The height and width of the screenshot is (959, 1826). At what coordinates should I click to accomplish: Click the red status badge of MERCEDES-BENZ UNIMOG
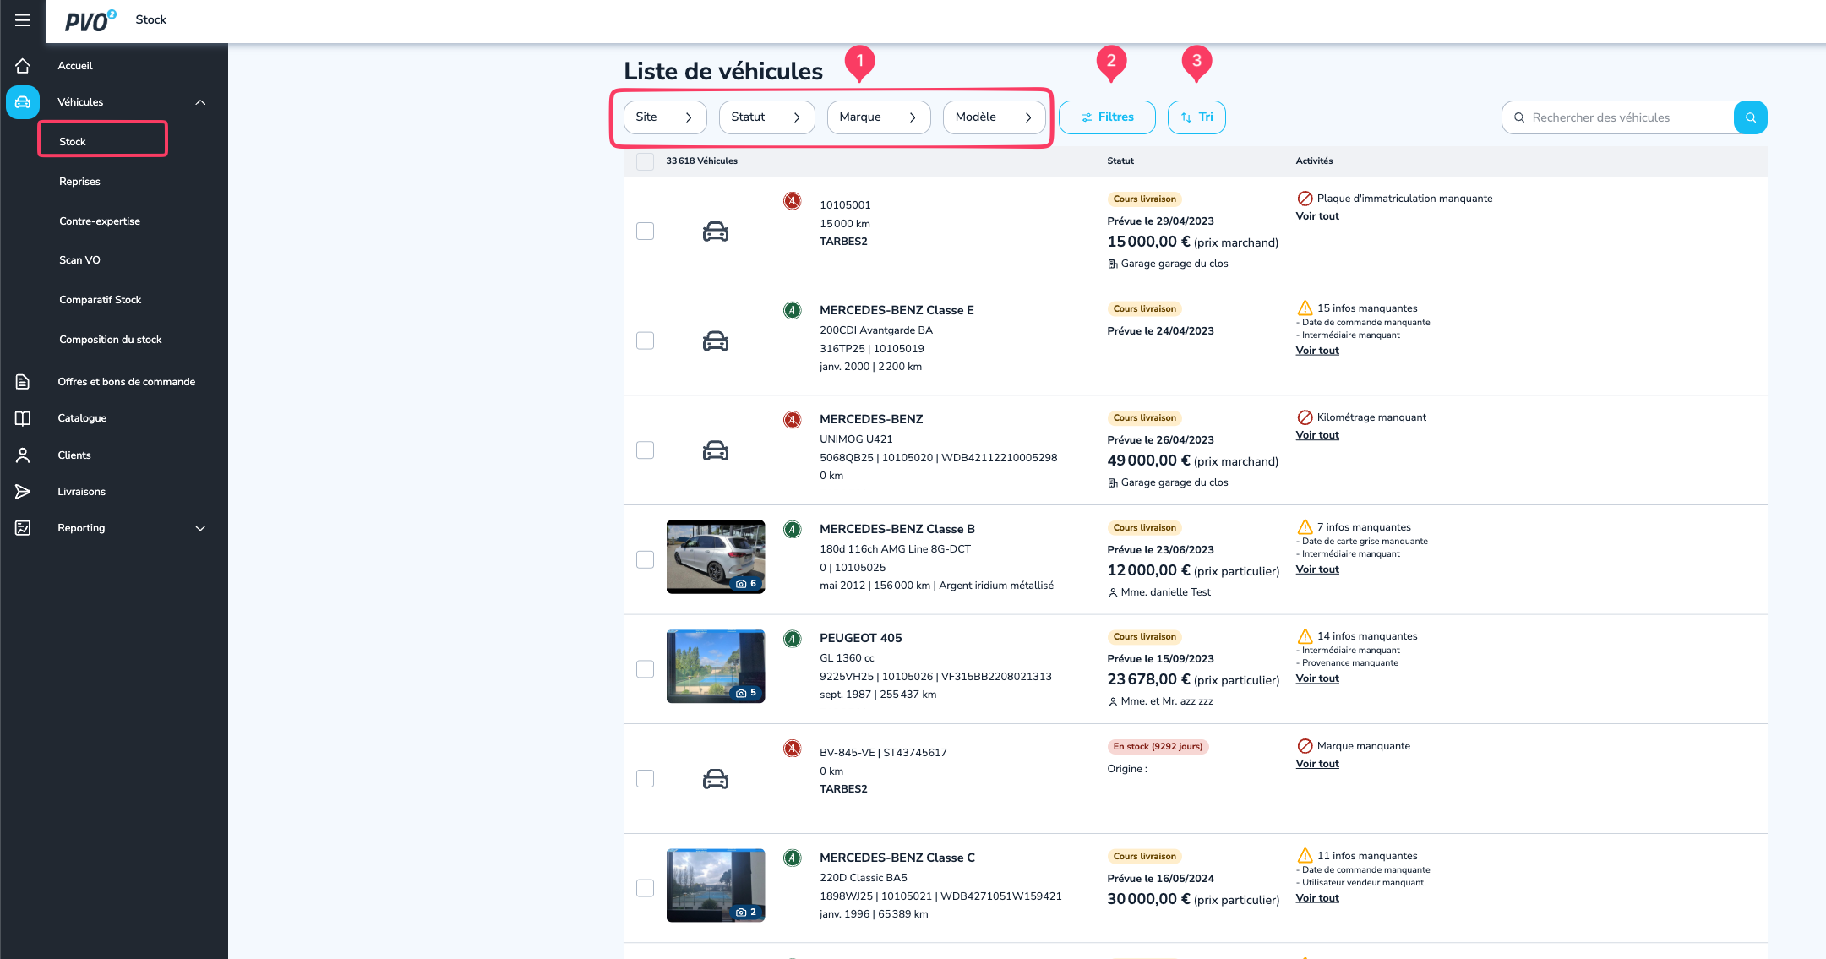[x=792, y=419]
